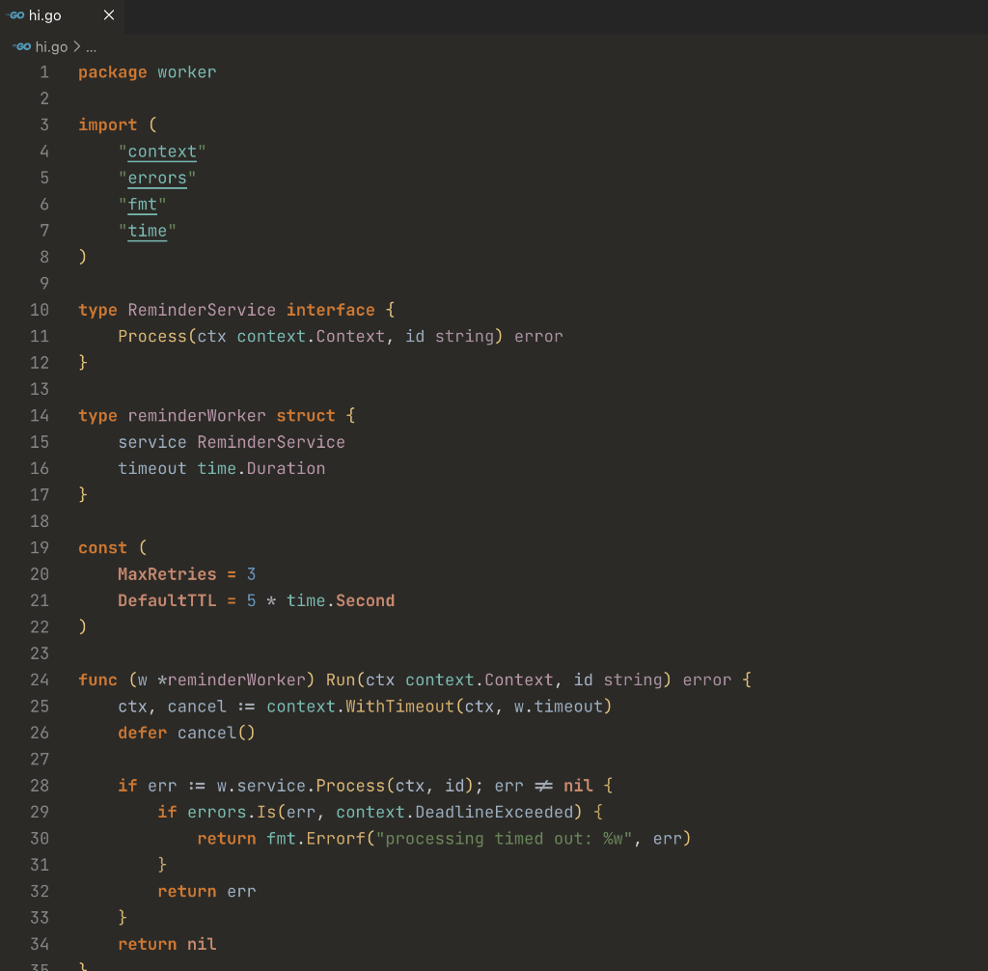Image resolution: width=988 pixels, height=971 pixels.
Task: Click the reminderWorker struct name
Action: point(201,415)
